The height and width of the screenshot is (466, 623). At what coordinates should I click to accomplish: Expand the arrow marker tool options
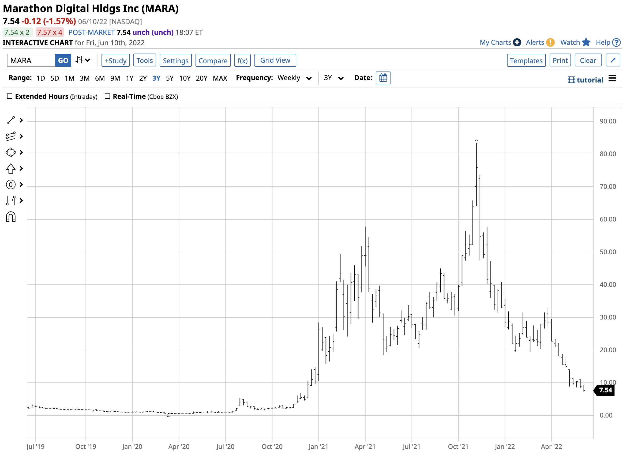(21, 169)
